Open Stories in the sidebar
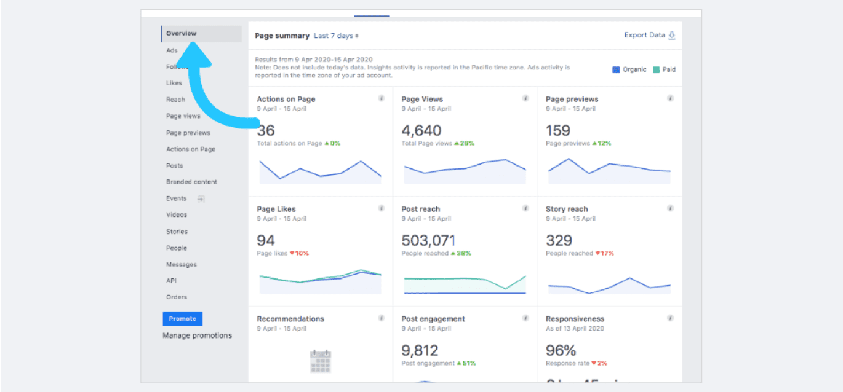843x392 pixels. [x=177, y=232]
